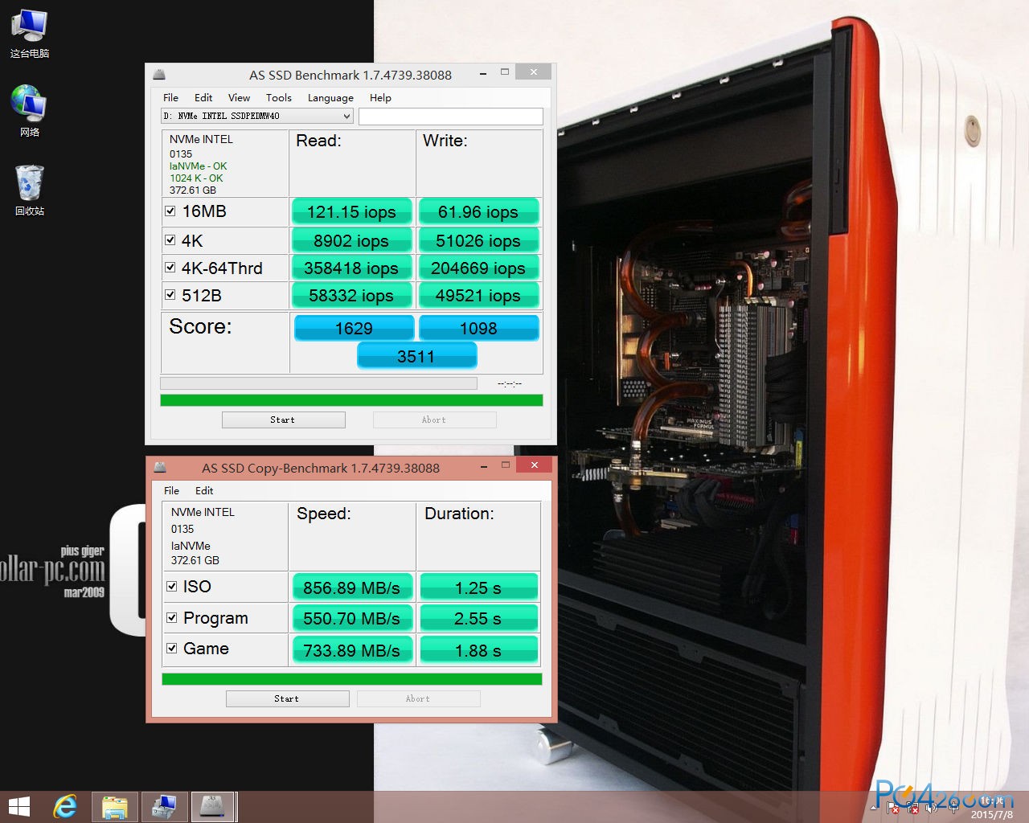Minimize the AS SSD Benchmark window
Viewport: 1029px width, 823px height.
[483, 73]
